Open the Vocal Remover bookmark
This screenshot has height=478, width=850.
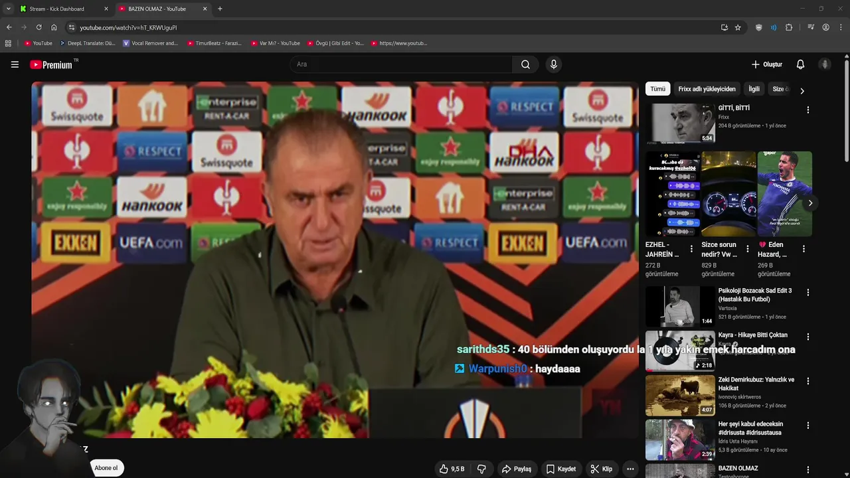pos(150,43)
